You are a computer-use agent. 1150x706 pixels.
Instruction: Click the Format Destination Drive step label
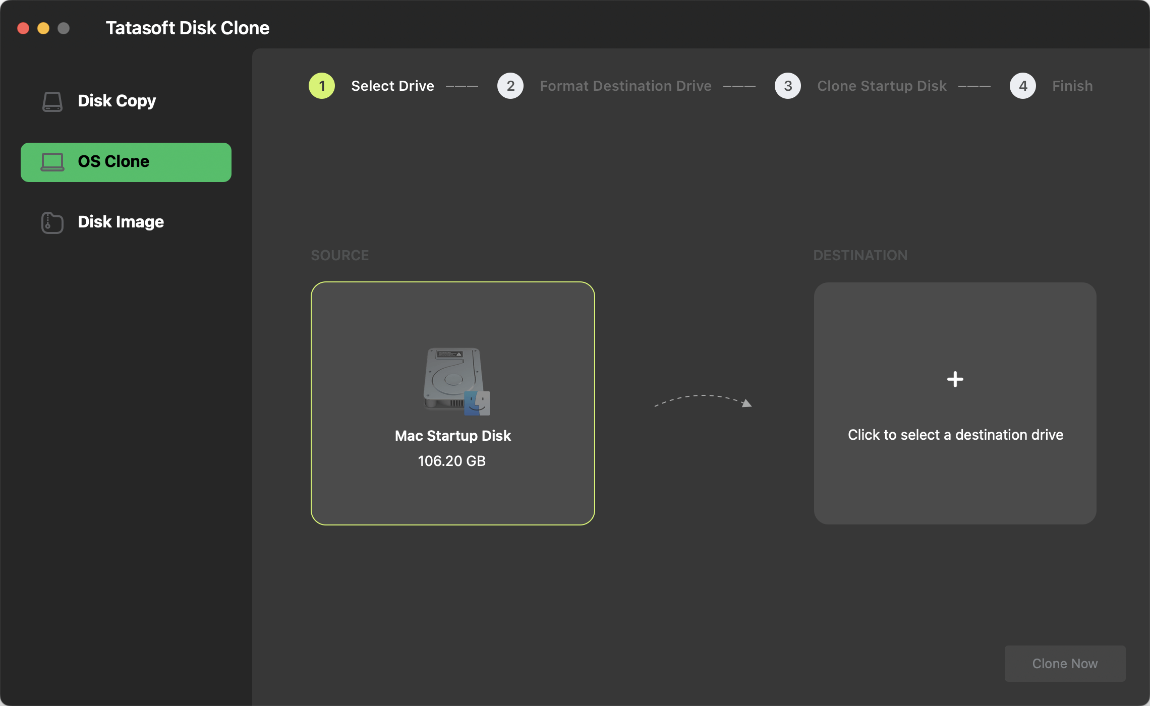click(625, 86)
